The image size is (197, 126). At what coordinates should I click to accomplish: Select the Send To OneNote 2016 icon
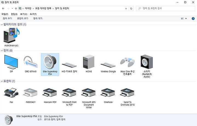click(x=128, y=93)
